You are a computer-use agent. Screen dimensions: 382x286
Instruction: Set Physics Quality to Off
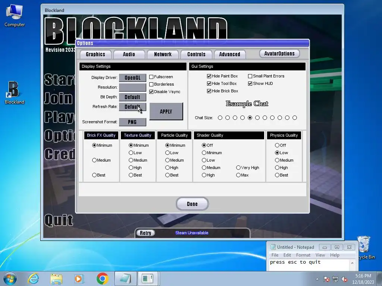[x=277, y=145]
